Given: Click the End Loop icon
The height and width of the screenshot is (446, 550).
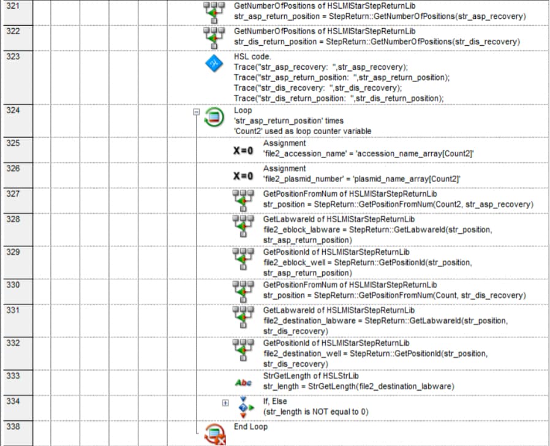Looking at the screenshot, I should [214, 434].
